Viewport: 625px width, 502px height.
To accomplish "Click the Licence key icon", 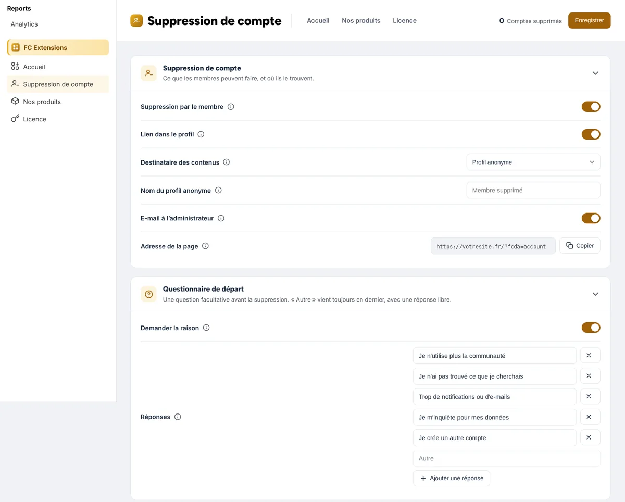I will click(x=15, y=119).
